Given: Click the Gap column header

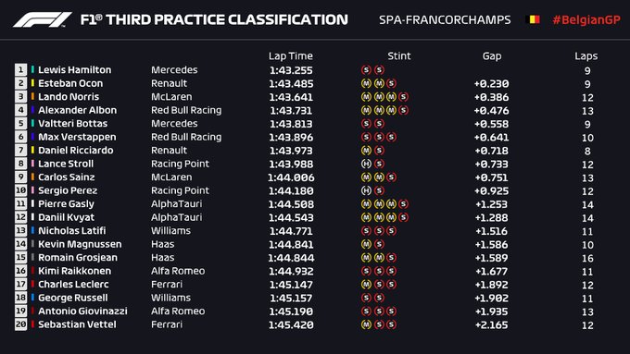Looking at the screenshot, I should click(x=492, y=56).
